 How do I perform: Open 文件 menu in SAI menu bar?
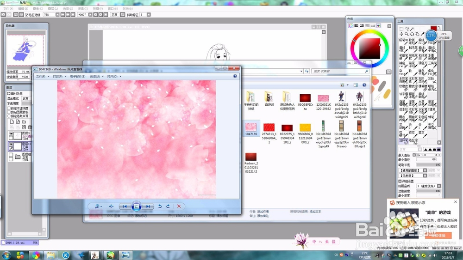coord(8,9)
